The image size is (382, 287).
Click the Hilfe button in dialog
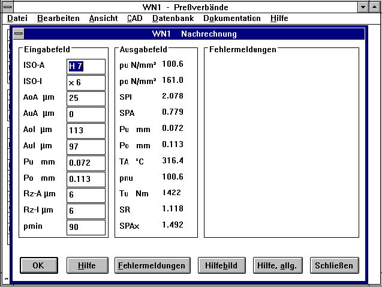click(86, 265)
